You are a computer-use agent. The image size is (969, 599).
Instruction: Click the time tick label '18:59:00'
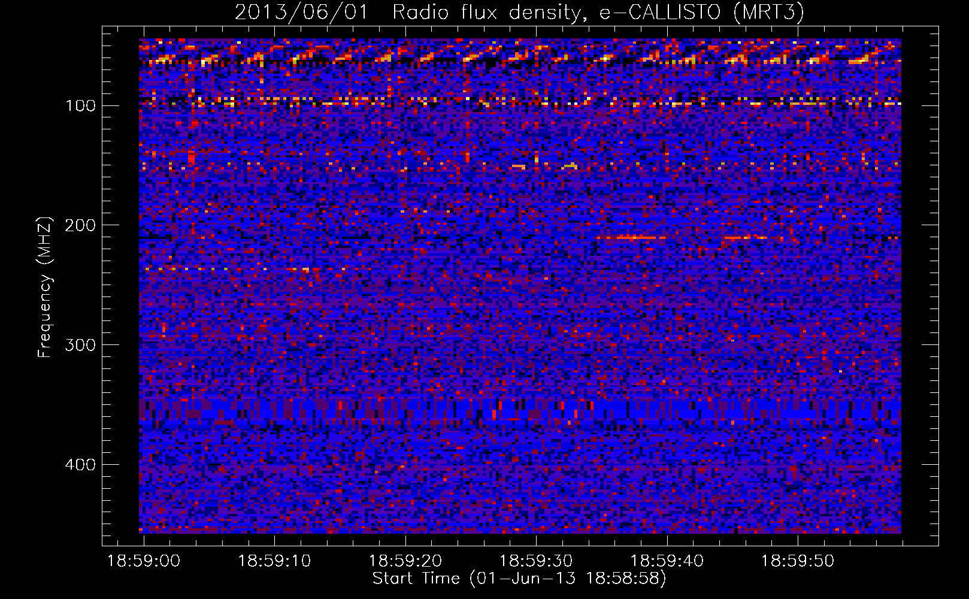point(144,561)
